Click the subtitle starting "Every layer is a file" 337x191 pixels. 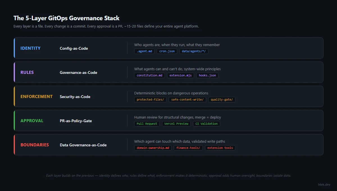pyautogui.click(x=106, y=26)
